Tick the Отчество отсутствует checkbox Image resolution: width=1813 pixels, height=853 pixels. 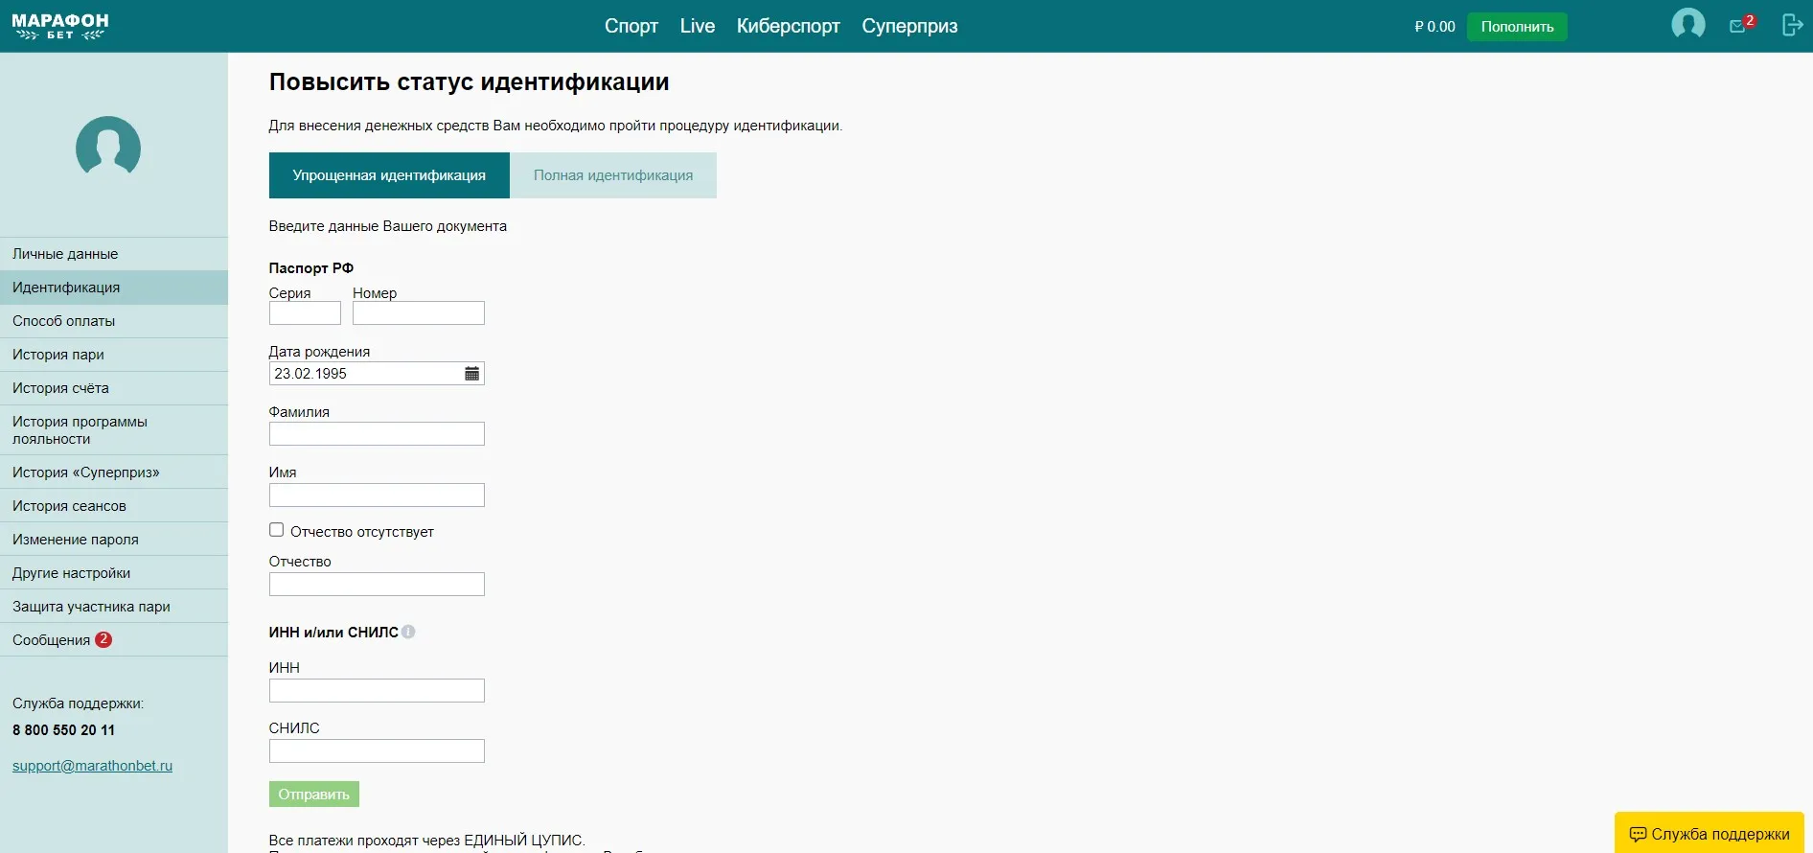(276, 530)
